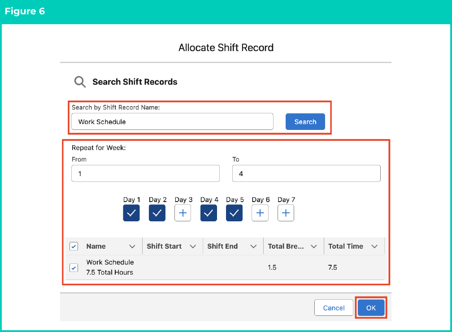452x332 pixels.
Task: Click the Shift Start column header
Action: pyautogui.click(x=164, y=246)
